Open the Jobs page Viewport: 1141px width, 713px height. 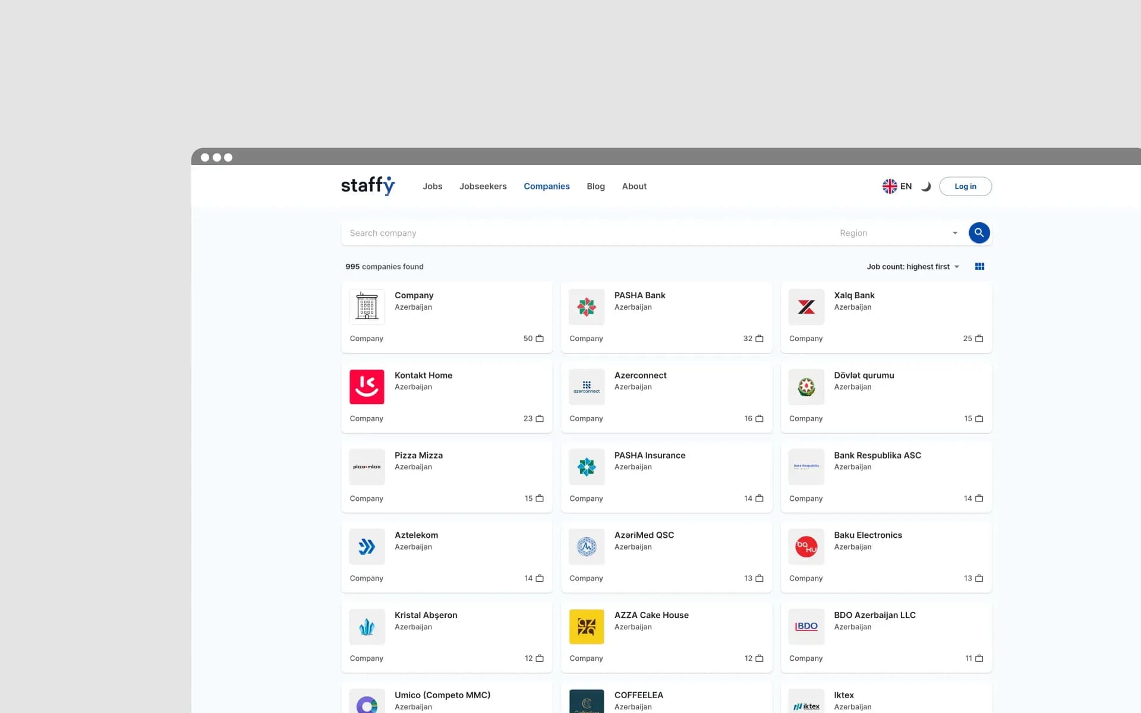(432, 187)
